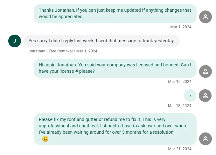
Task: Click the 'Jonathan - Tree Removal' sender name
Action: 51,51
